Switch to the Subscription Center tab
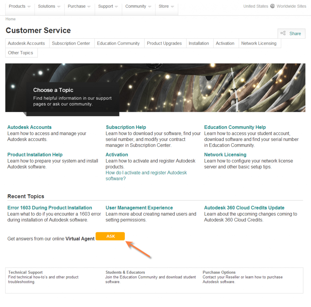 pos(71,43)
